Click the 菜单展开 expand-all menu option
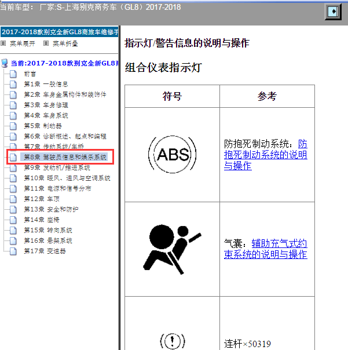Image resolution: width=348 pixels, height=350 pixels. tap(23, 43)
